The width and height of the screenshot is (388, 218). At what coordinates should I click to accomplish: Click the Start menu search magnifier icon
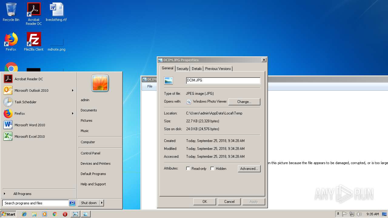[x=72, y=203]
